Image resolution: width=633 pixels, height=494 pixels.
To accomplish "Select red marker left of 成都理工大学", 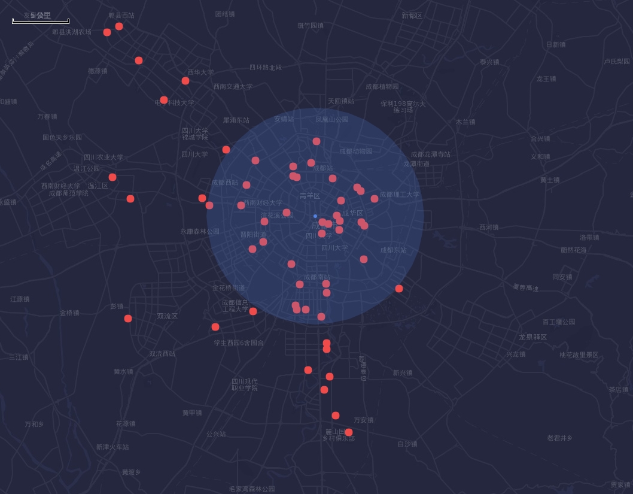I will point(375,199).
